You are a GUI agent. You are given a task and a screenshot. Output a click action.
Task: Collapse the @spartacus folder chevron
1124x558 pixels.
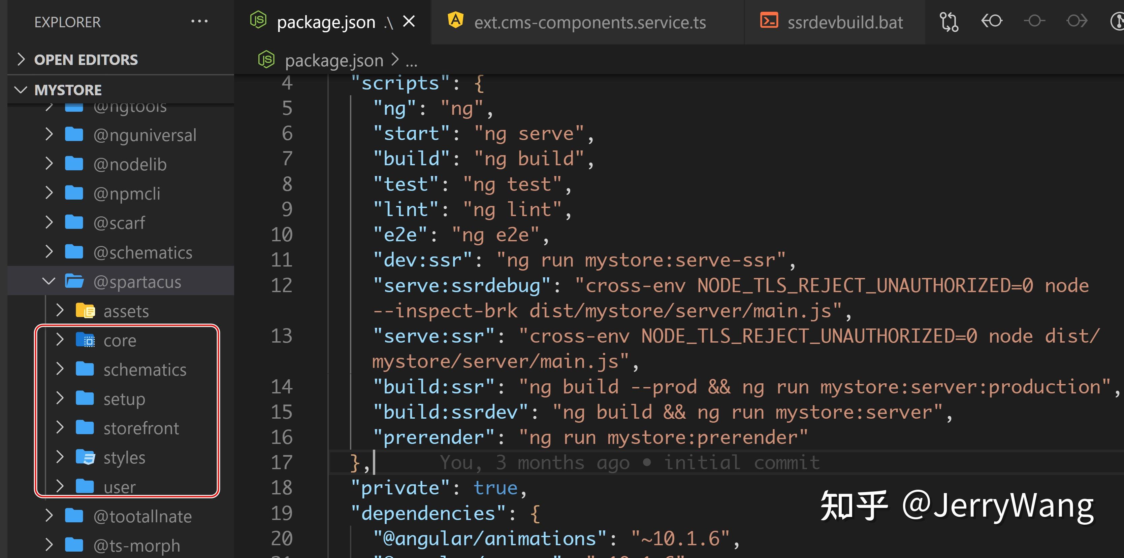click(49, 281)
